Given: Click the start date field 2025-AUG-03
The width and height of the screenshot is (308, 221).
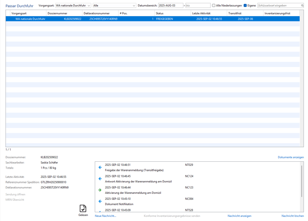Looking at the screenshot, I should pyautogui.click(x=171, y=6).
